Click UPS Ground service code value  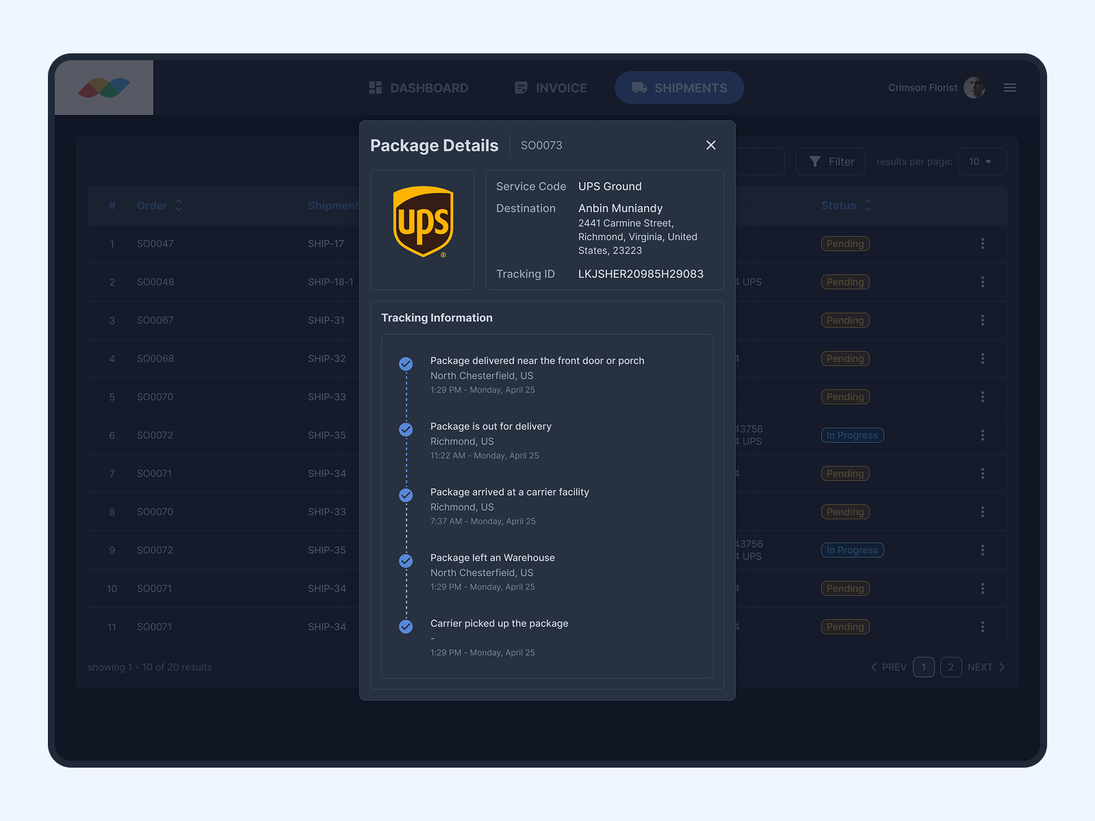point(610,186)
